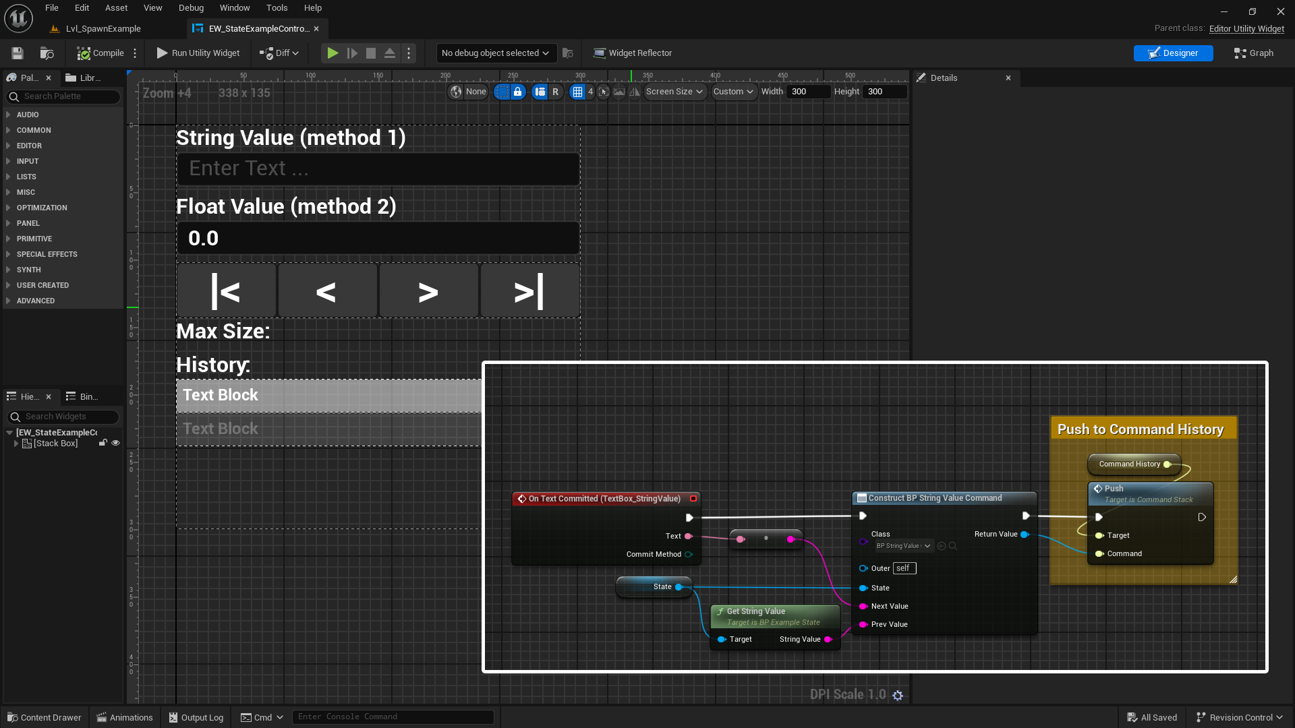The height and width of the screenshot is (728, 1295).
Task: Toggle Stack Box visibility eye icon
Action: [x=115, y=444]
